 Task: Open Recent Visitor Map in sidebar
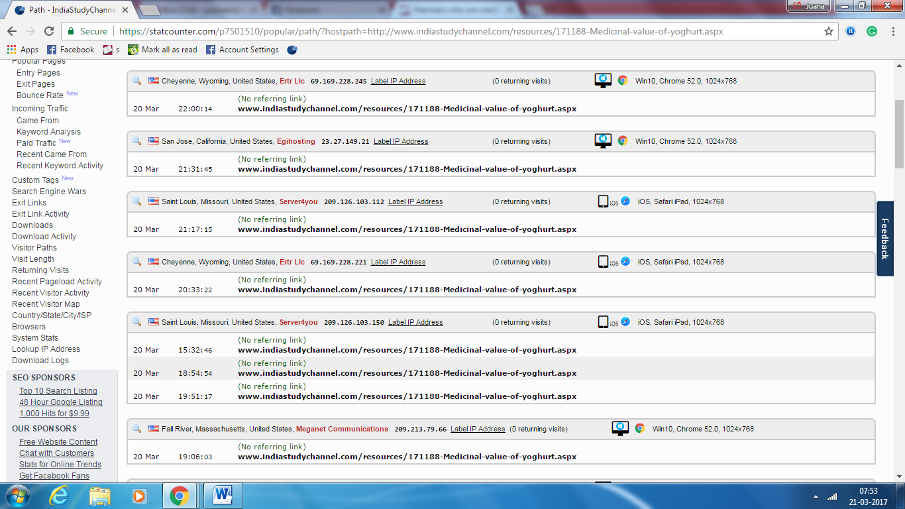[46, 304]
